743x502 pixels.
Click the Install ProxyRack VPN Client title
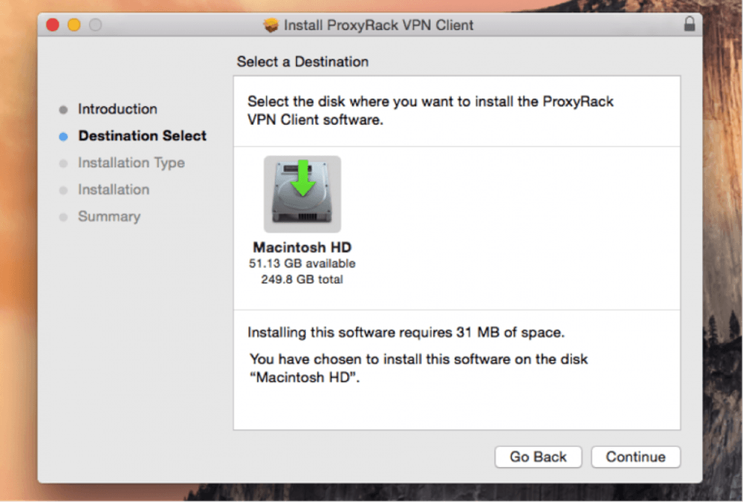coord(378,25)
